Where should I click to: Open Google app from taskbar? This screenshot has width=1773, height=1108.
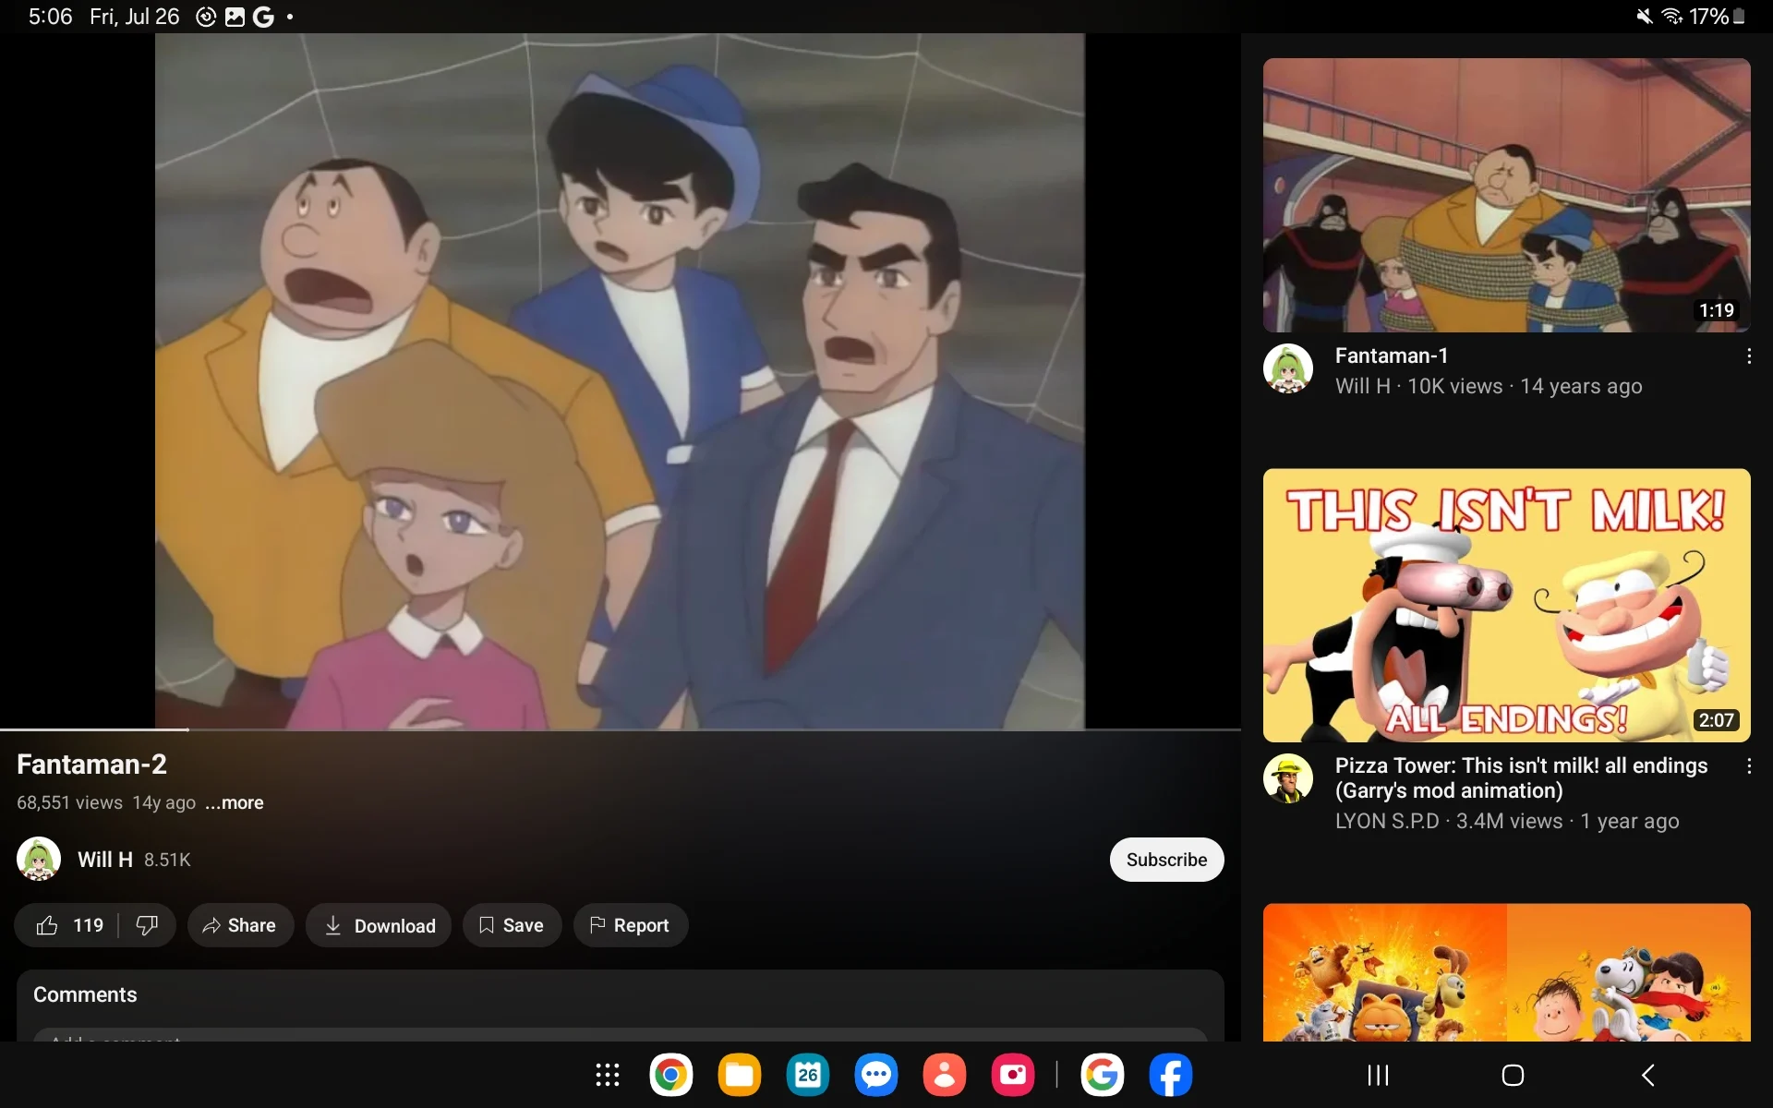1103,1075
